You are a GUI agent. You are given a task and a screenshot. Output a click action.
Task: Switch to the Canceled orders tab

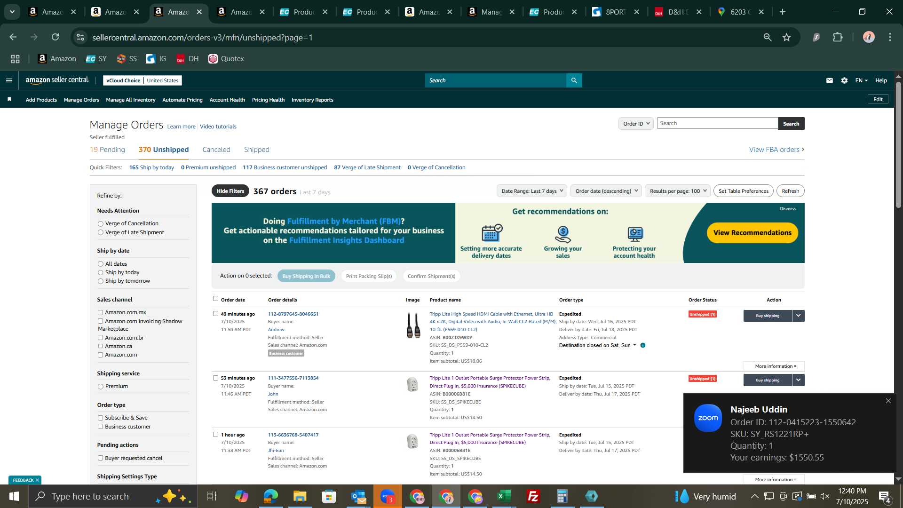click(216, 150)
